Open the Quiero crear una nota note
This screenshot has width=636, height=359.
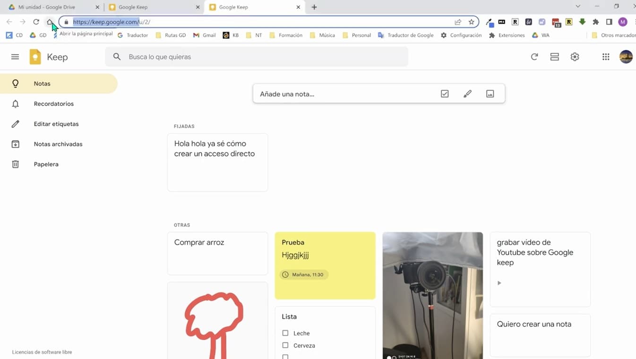[540, 335]
